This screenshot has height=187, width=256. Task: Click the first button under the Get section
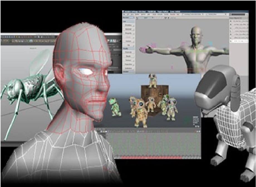coord(128,26)
